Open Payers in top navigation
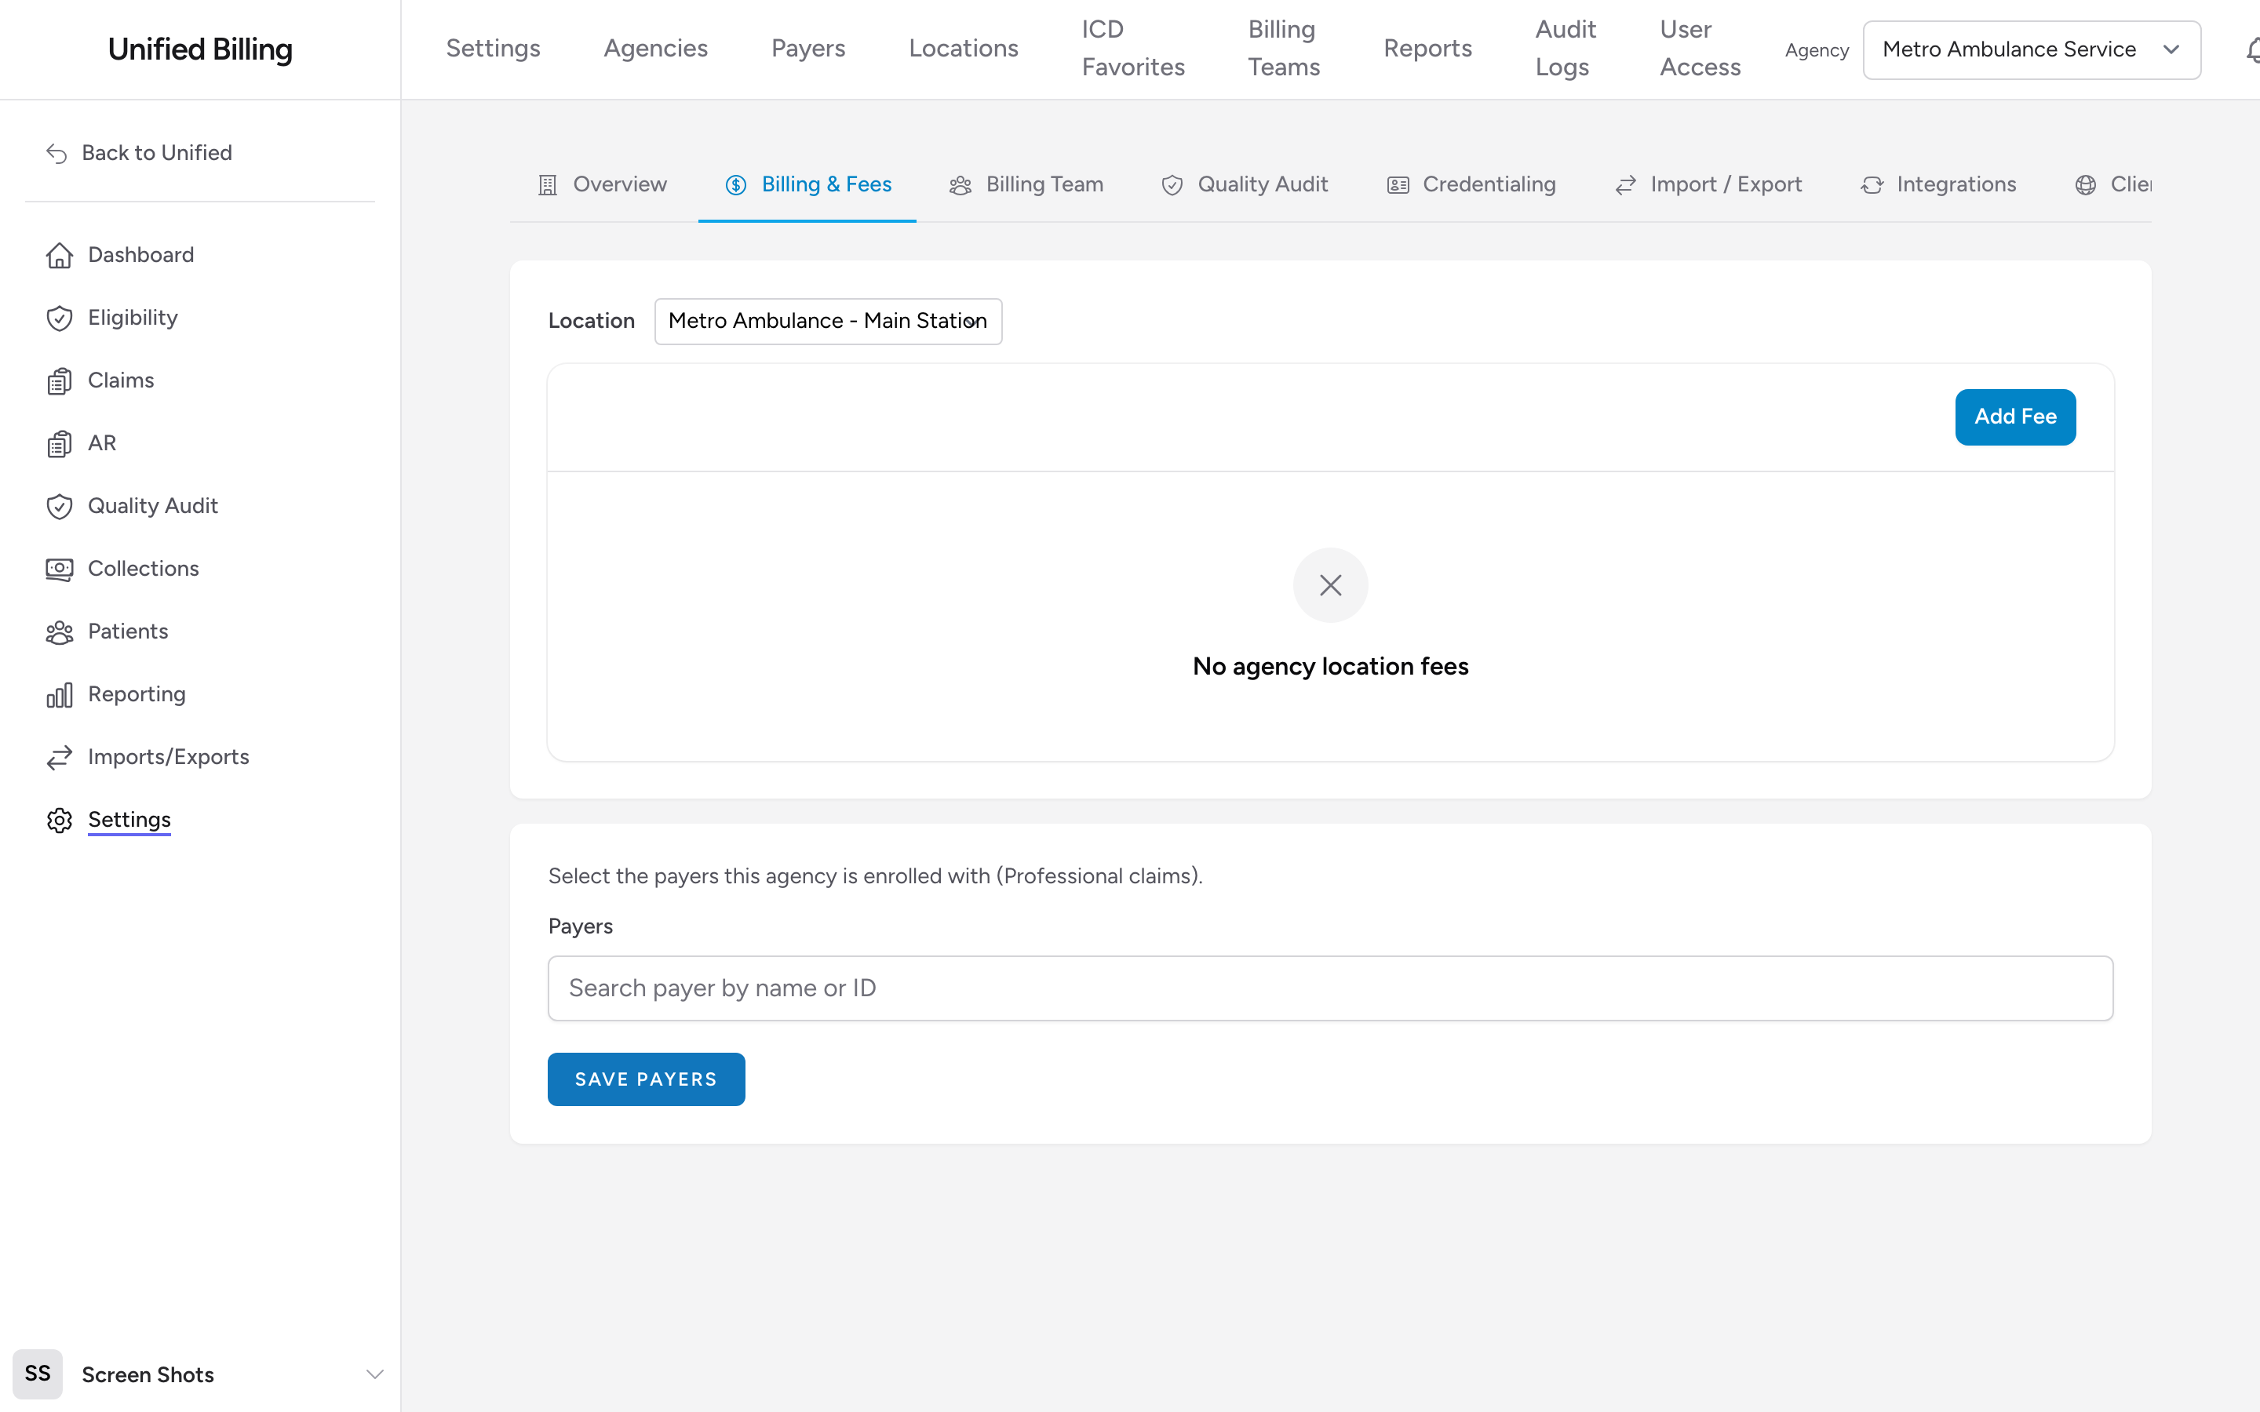The image size is (2260, 1412). 807,49
